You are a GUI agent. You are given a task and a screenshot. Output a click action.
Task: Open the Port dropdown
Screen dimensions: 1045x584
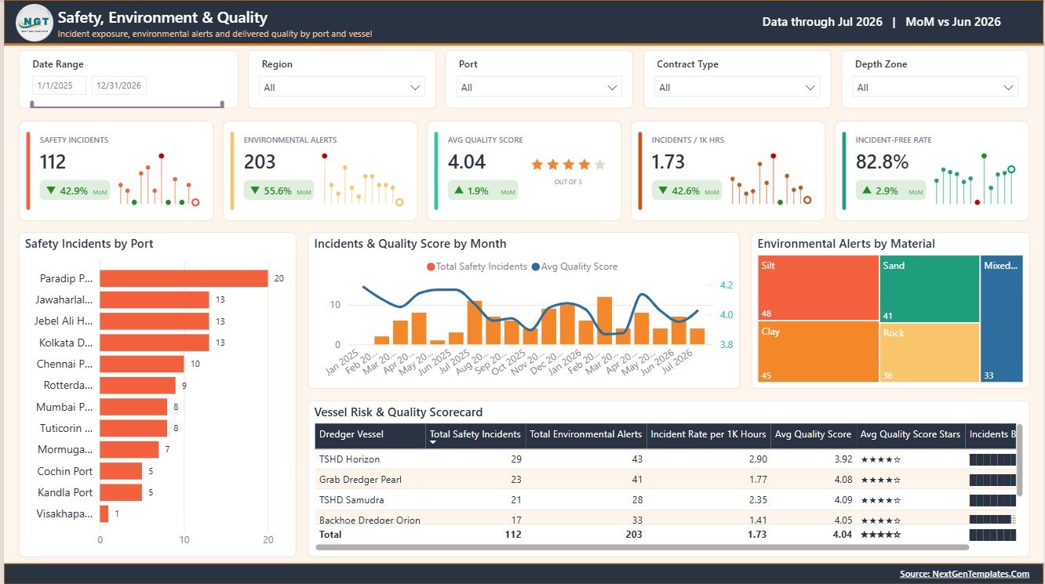coord(539,87)
